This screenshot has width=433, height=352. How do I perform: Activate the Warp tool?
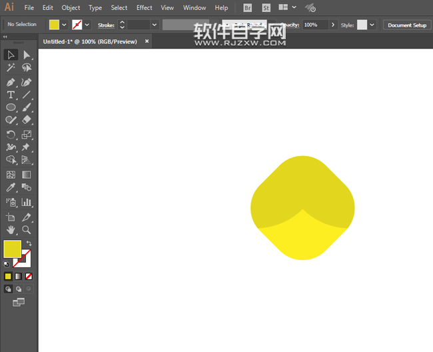11,147
